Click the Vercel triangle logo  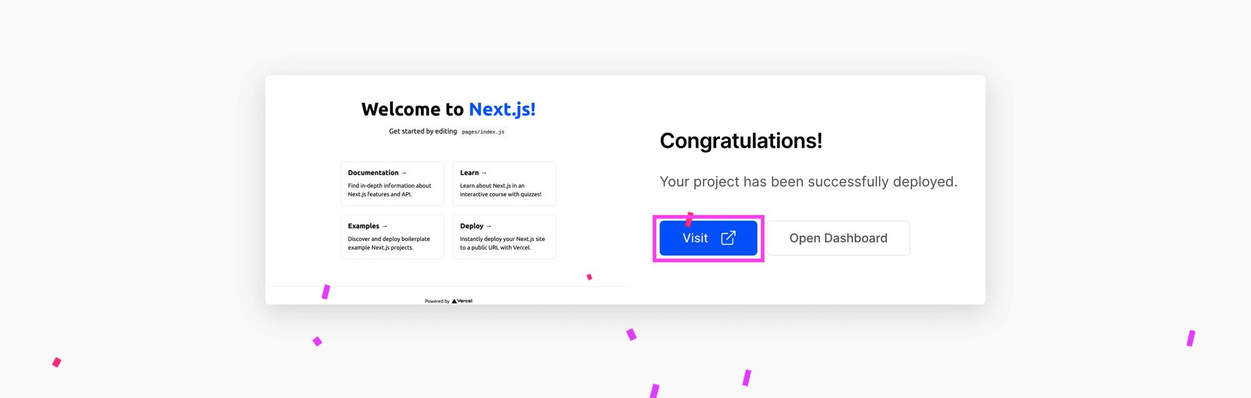(455, 301)
